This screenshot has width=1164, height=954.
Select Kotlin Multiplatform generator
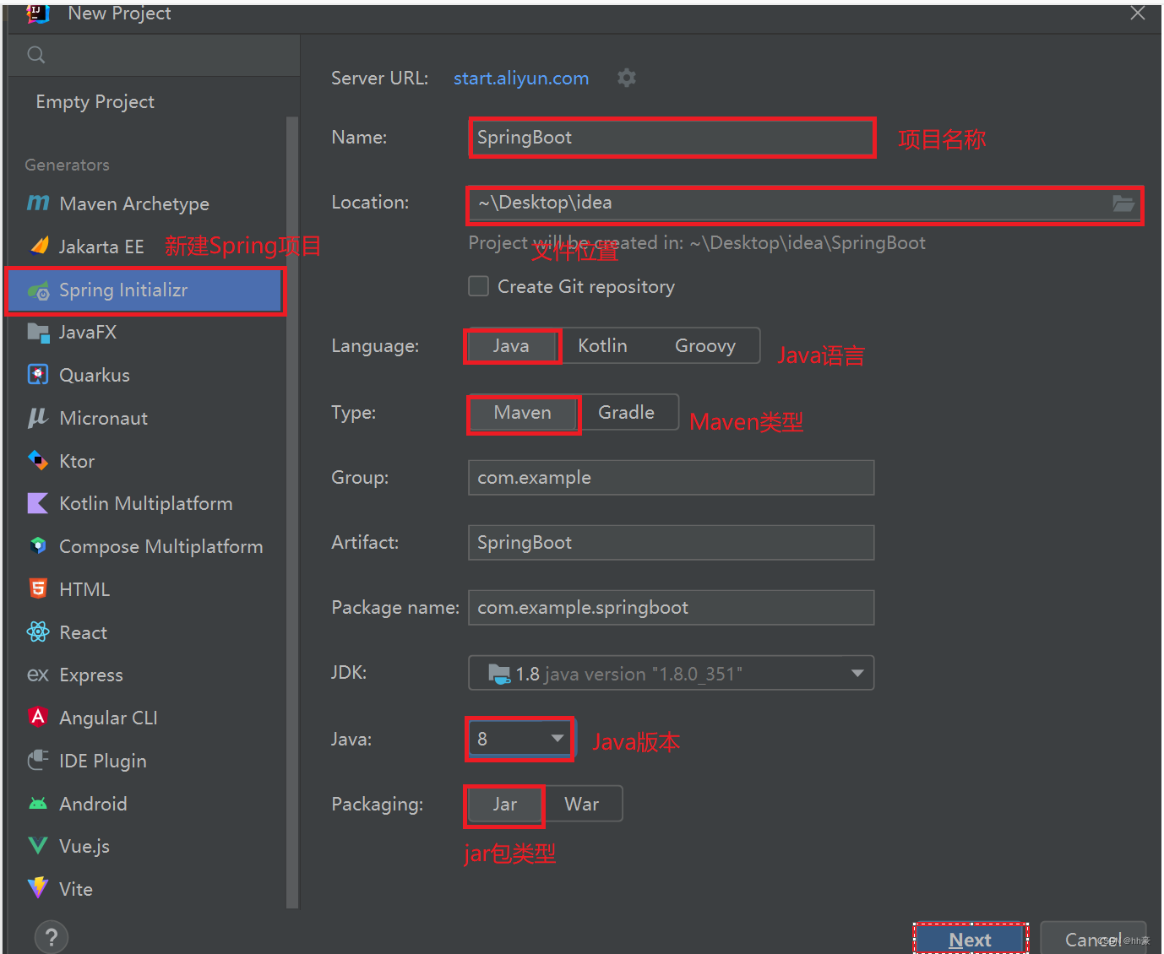(145, 504)
